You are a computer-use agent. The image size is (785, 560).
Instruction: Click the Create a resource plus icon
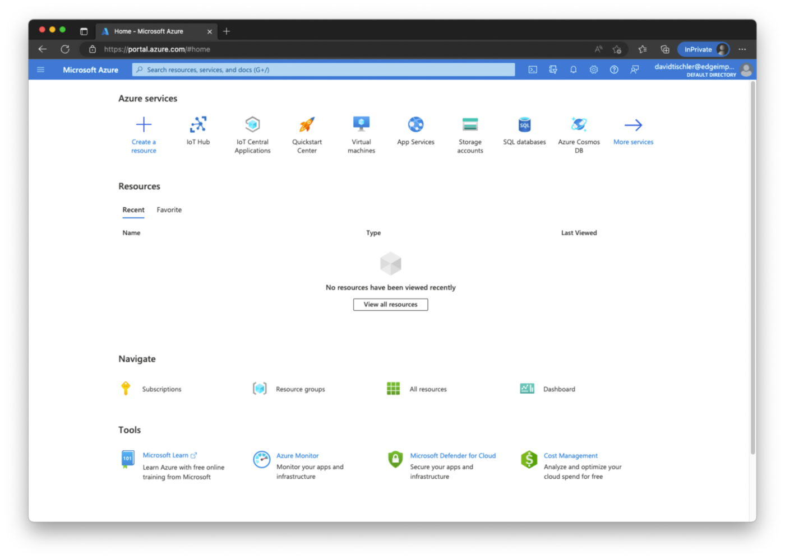pos(144,124)
